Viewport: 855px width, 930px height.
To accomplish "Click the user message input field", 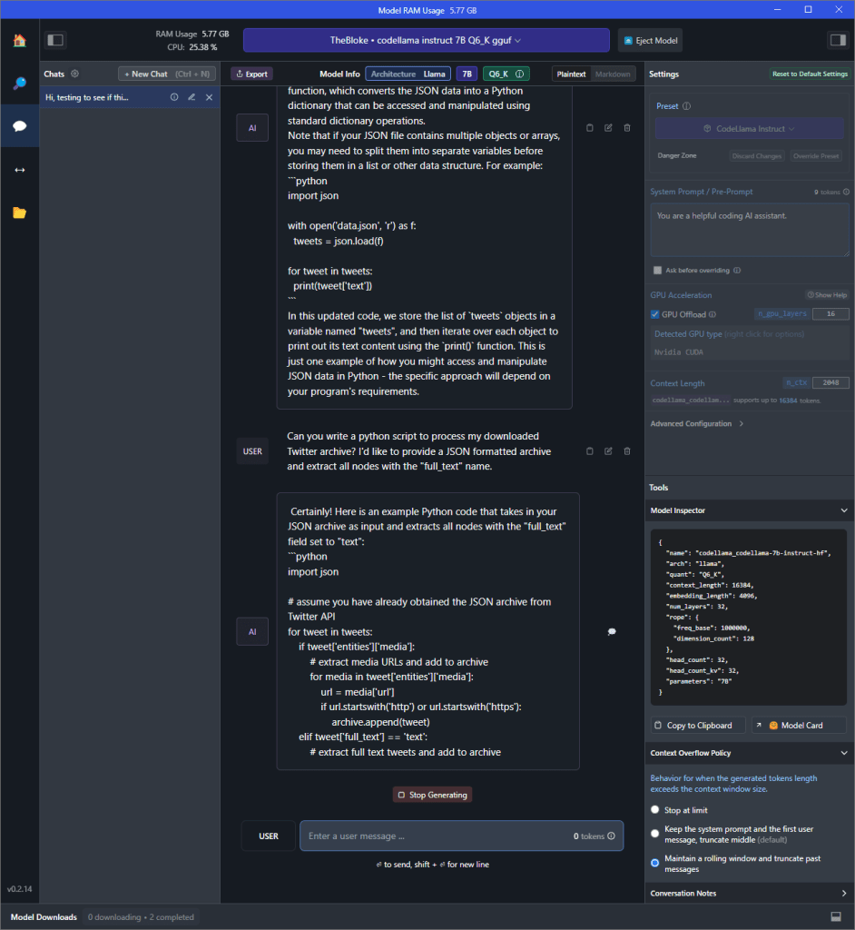I will 436,836.
